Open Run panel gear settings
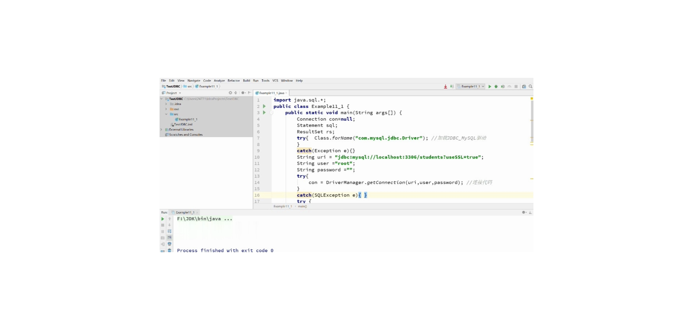The width and height of the screenshot is (693, 330). (x=524, y=212)
